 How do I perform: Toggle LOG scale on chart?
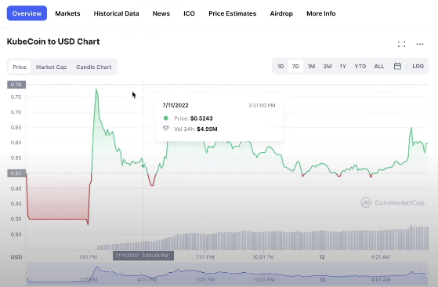click(418, 66)
